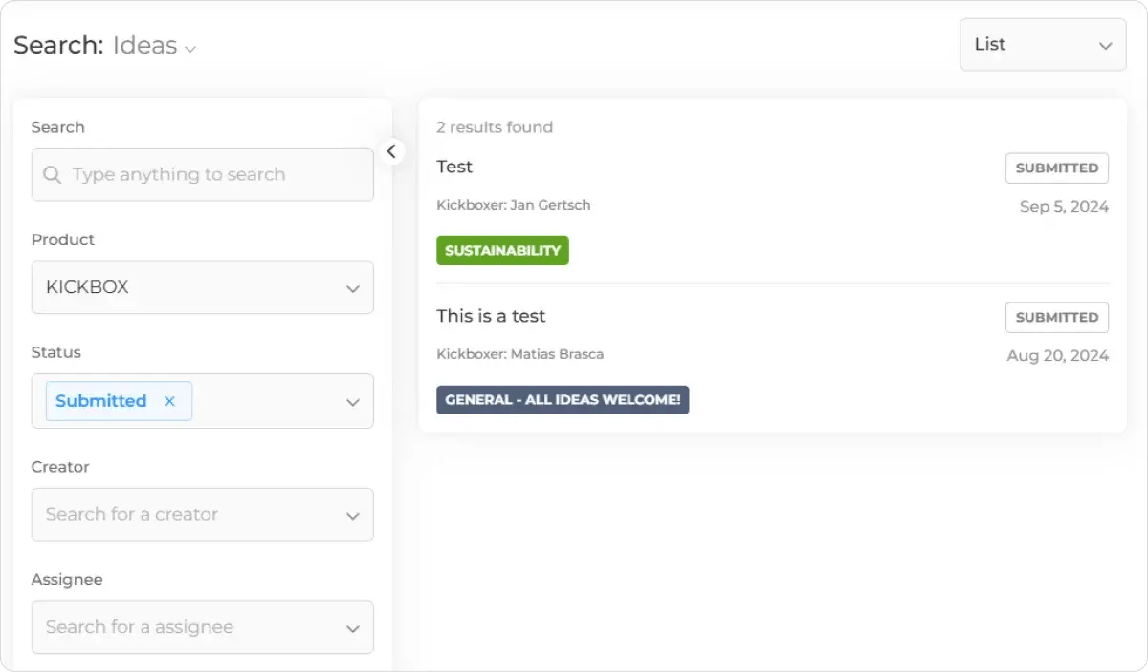
Task: Click the 'Product' field label
Action: (63, 239)
